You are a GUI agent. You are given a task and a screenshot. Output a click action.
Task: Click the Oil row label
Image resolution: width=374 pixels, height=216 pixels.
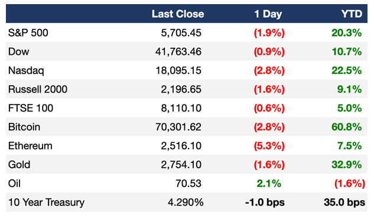click(14, 184)
